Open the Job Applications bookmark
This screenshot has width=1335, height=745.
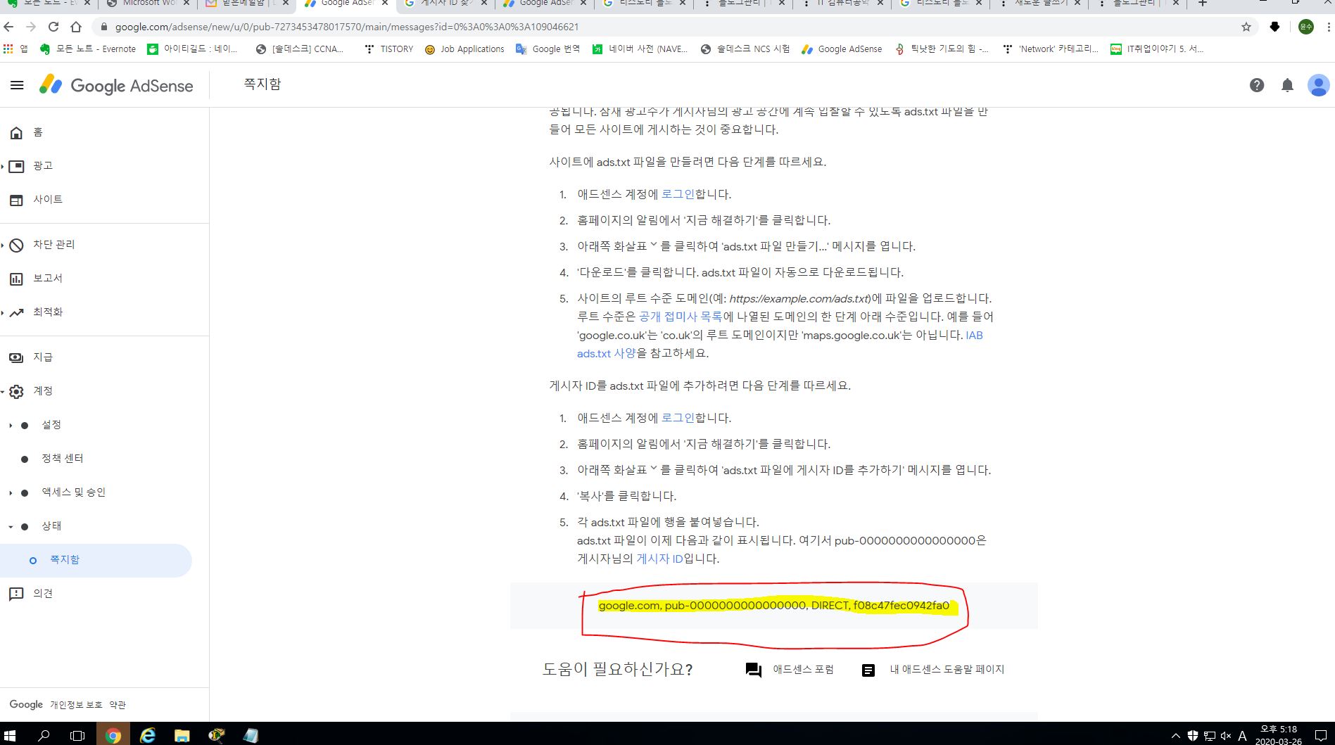(464, 49)
